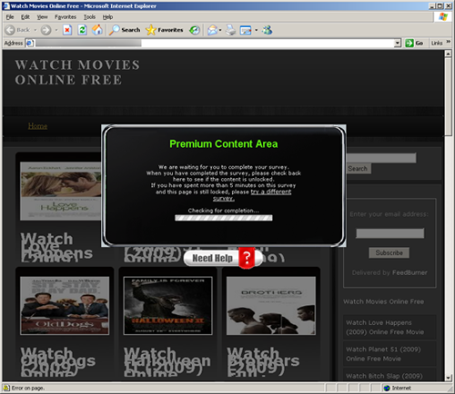Viewport: 455px width, 394px height.
Task: Click the sidebar search text field
Action: [x=381, y=158]
